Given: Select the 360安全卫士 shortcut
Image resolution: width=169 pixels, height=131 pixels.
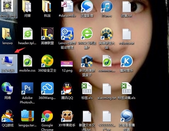Looking at the screenshot, I should 47,61.
